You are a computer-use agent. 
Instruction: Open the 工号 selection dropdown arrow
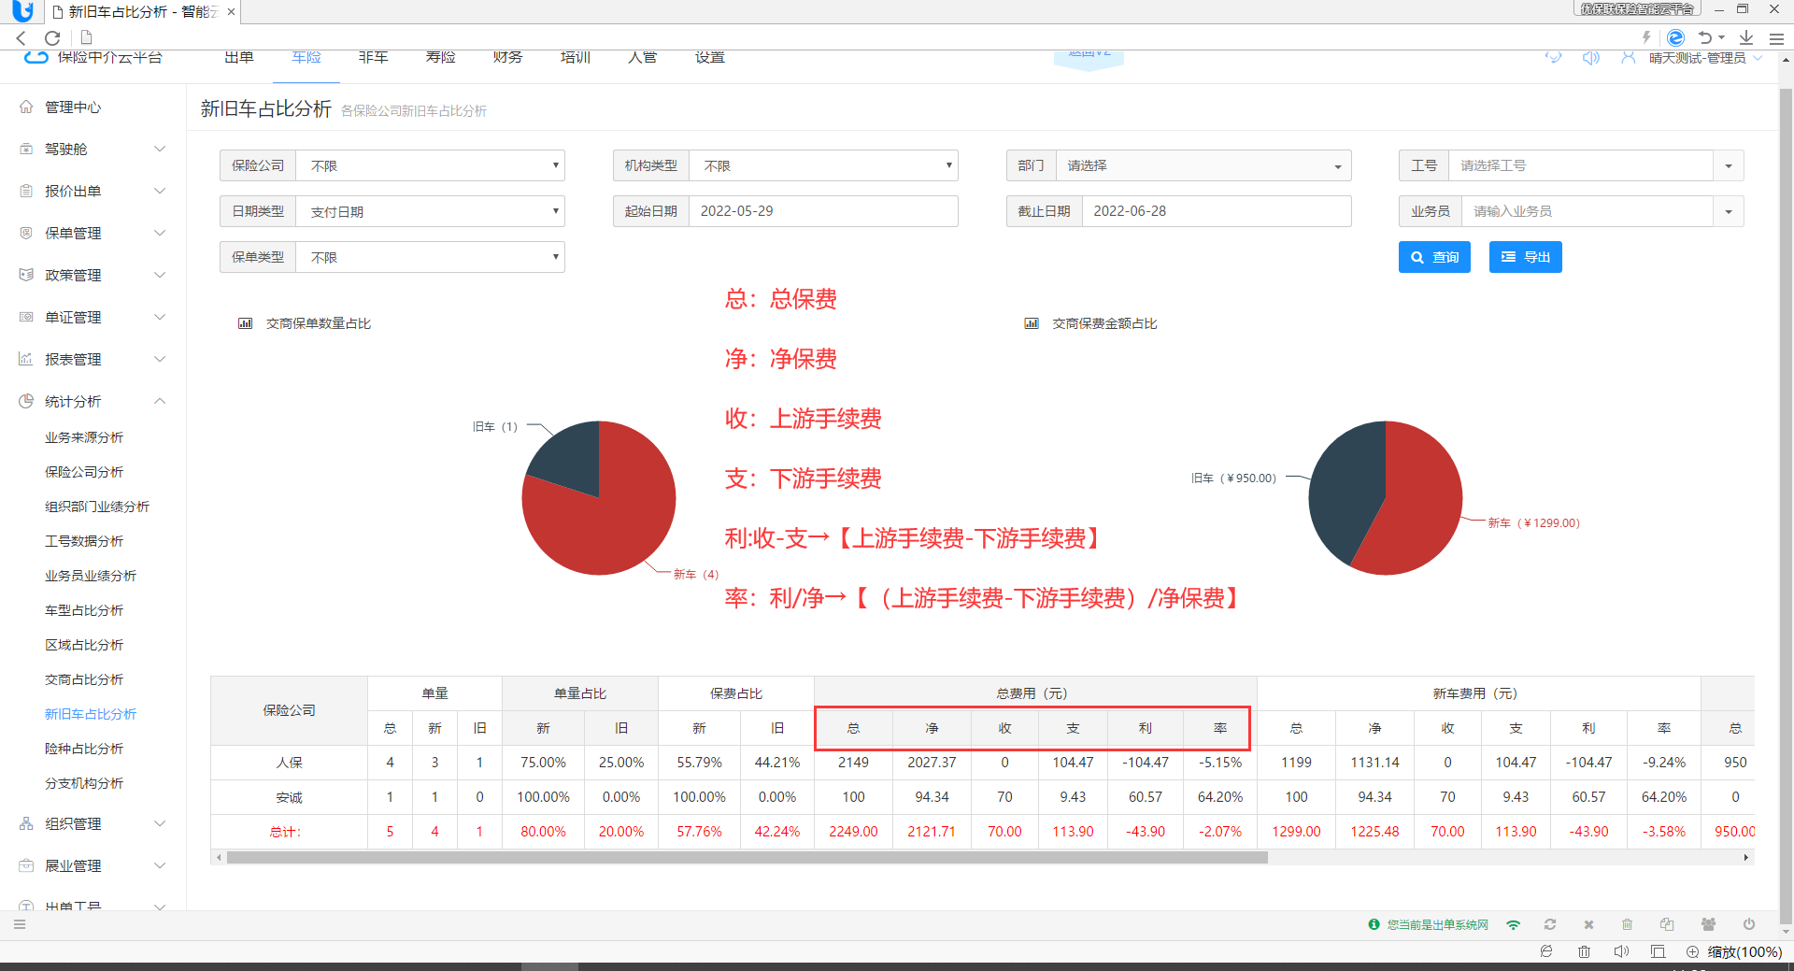point(1729,165)
